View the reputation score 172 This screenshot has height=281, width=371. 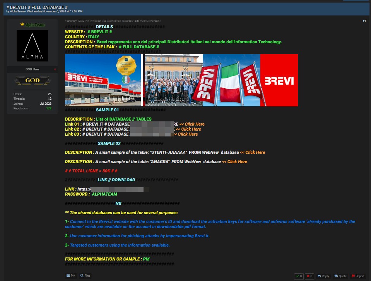point(49,109)
